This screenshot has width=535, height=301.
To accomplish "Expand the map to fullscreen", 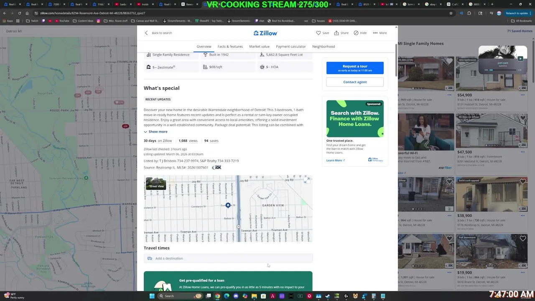I will click(307, 180).
